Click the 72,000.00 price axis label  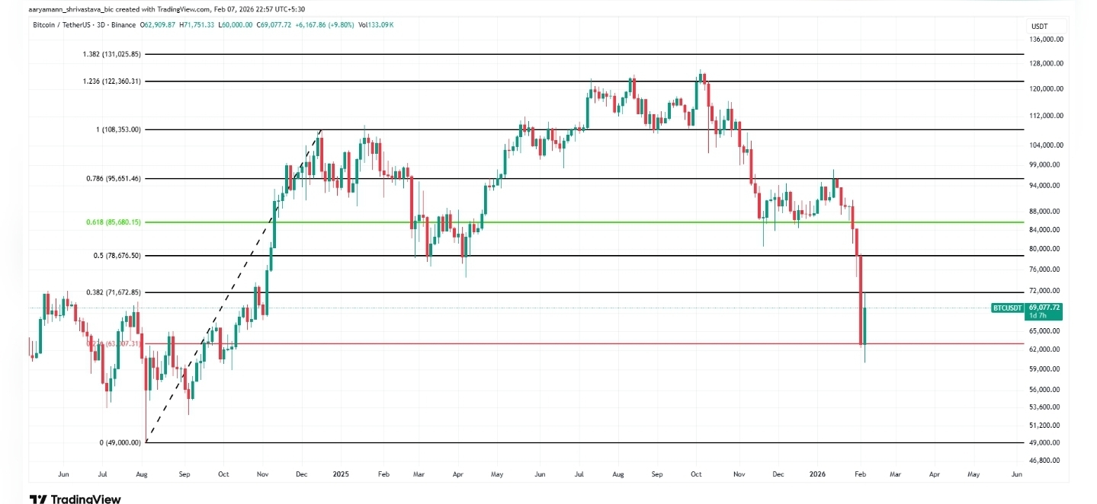point(1044,291)
